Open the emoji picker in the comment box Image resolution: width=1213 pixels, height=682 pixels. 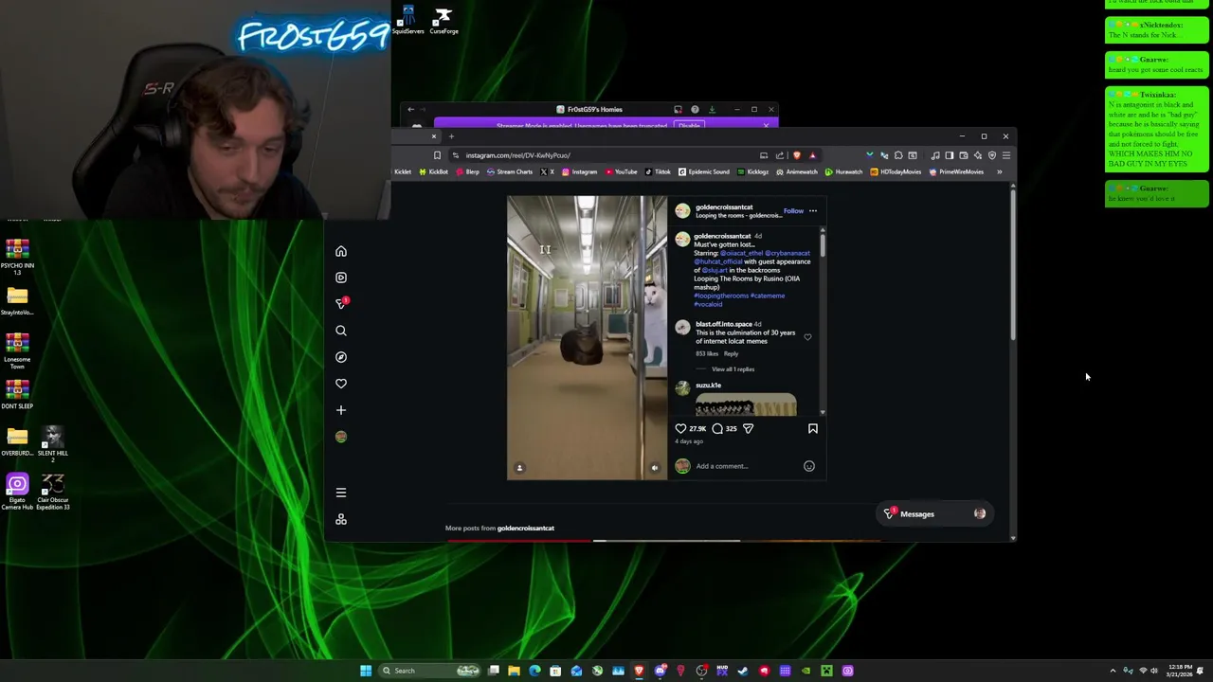[809, 466]
